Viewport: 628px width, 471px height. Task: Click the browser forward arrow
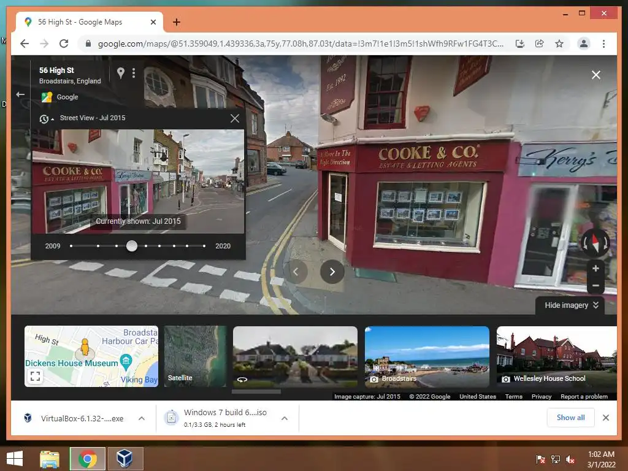[x=44, y=44]
